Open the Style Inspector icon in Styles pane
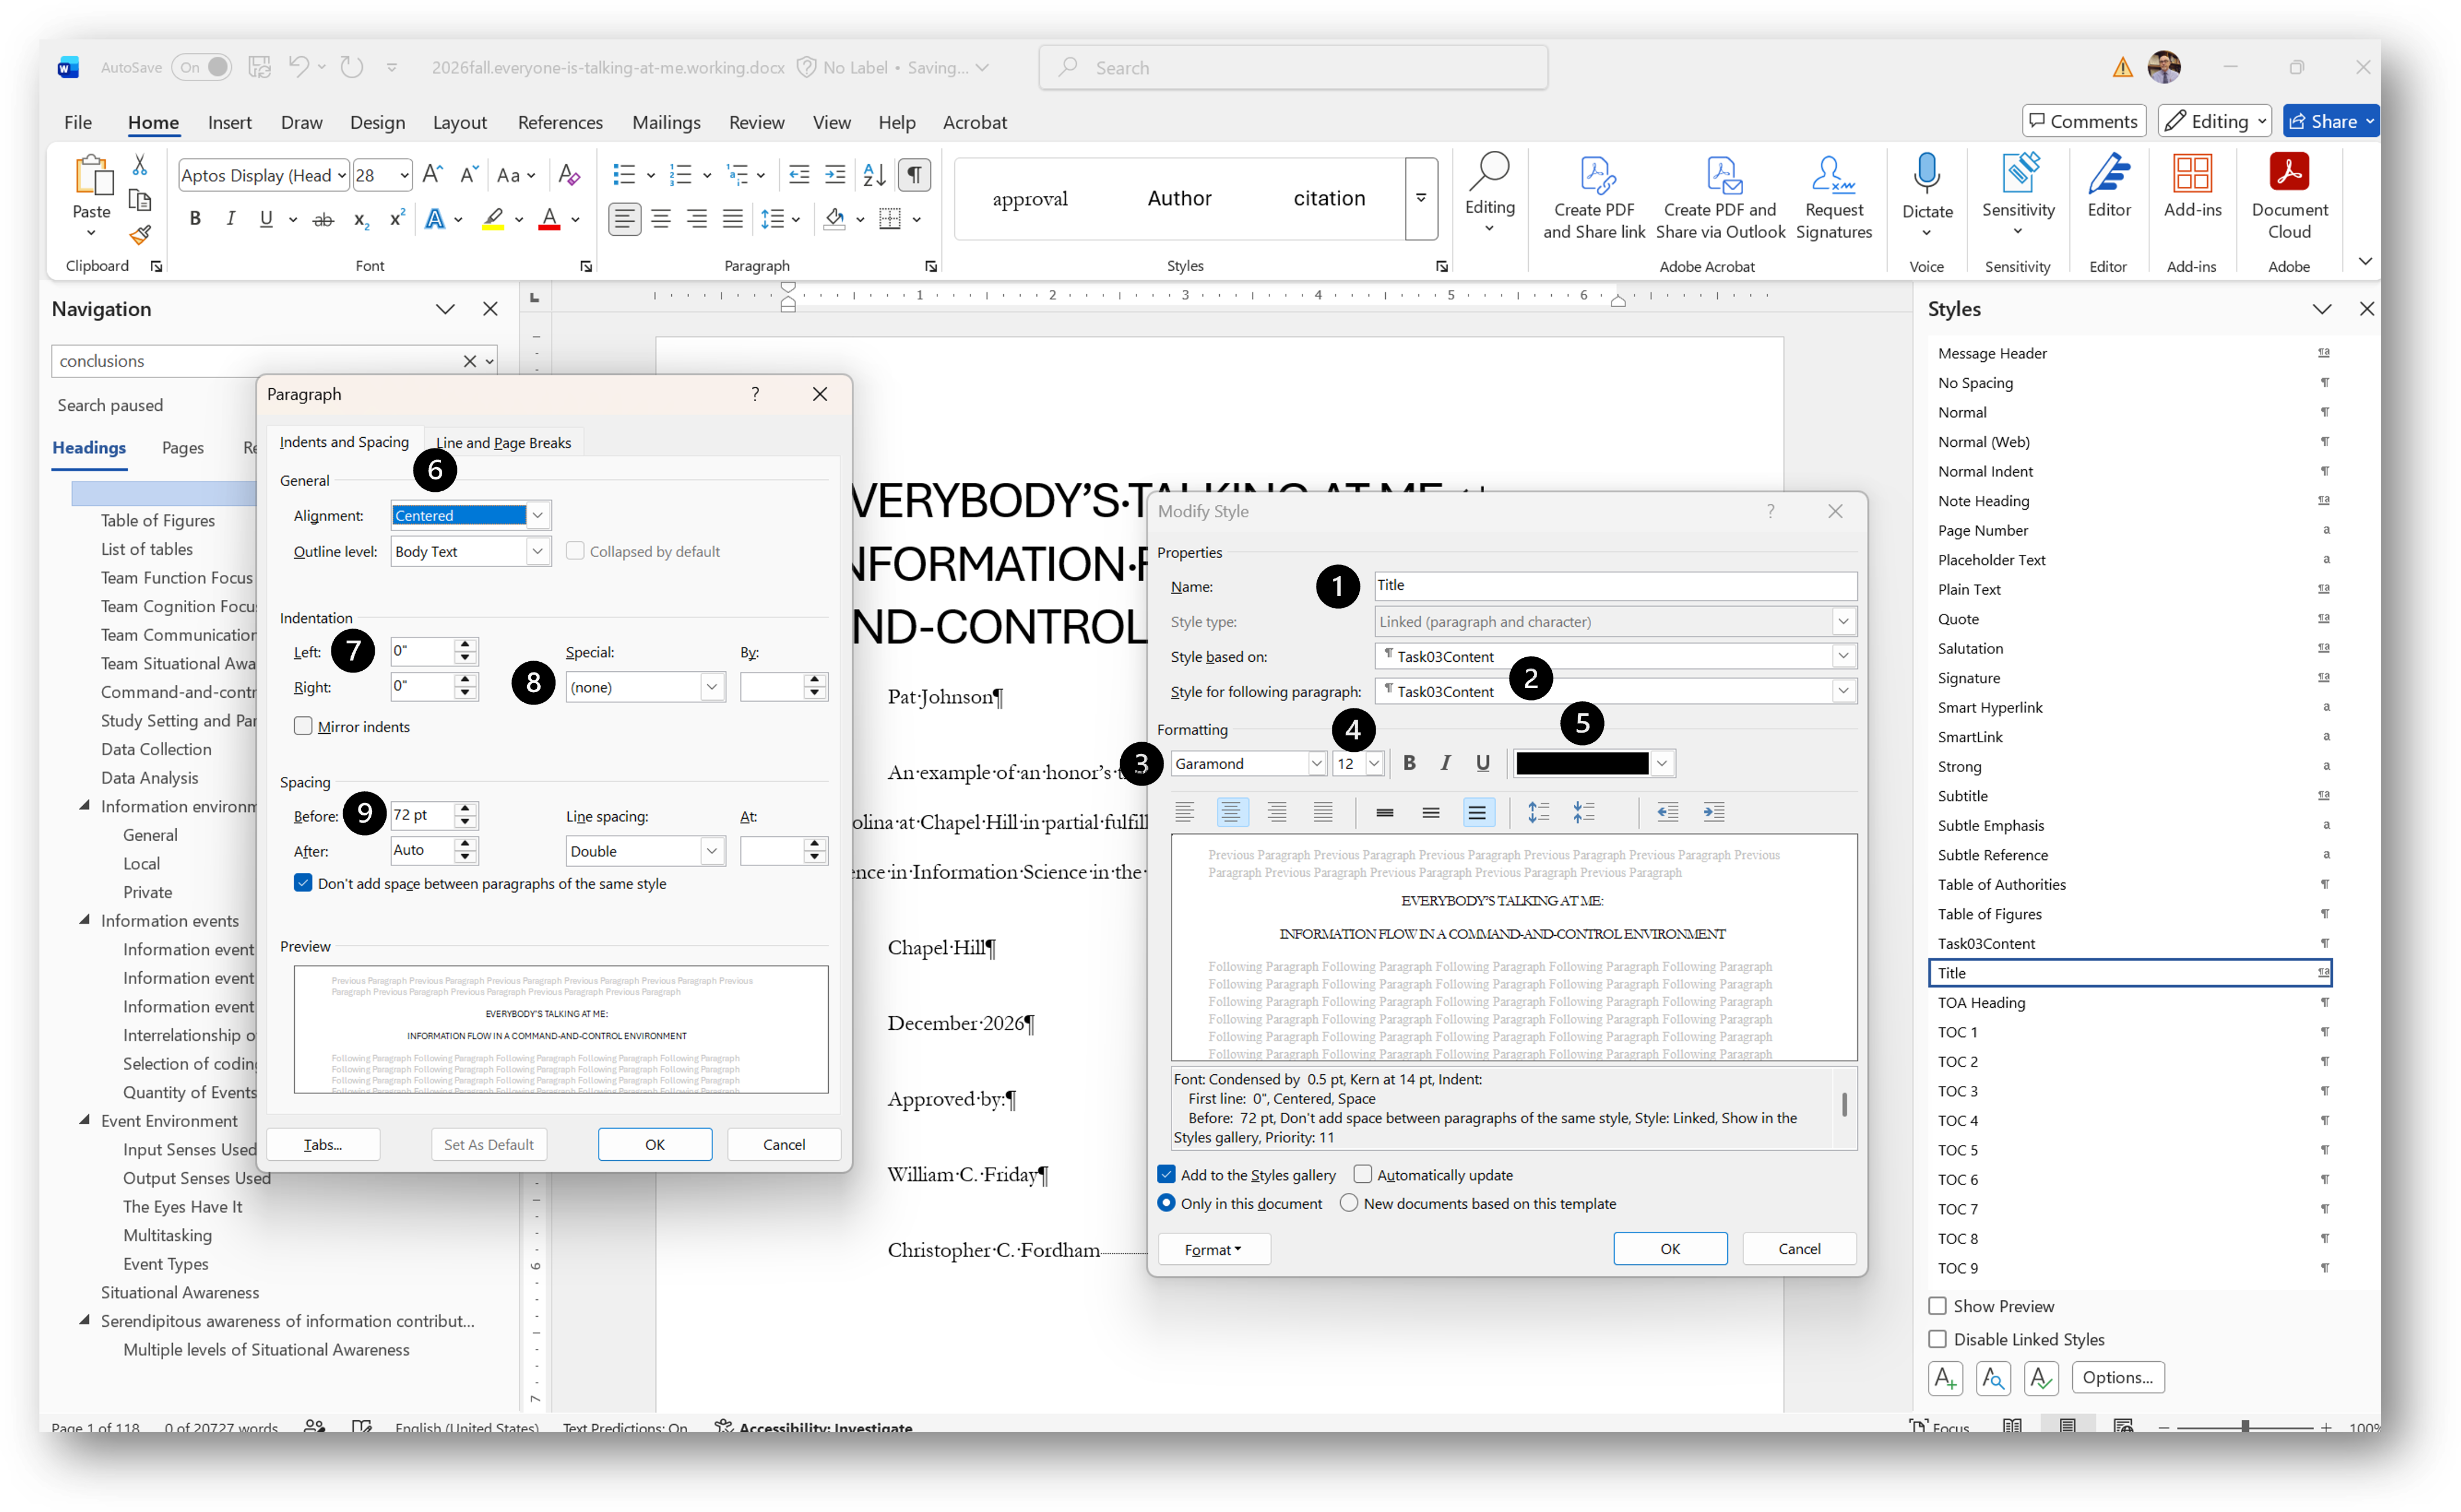Screen dimensions: 2461x1512 [1992, 1378]
